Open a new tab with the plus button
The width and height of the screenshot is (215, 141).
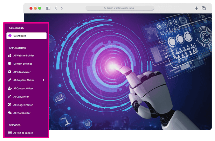[196, 8]
